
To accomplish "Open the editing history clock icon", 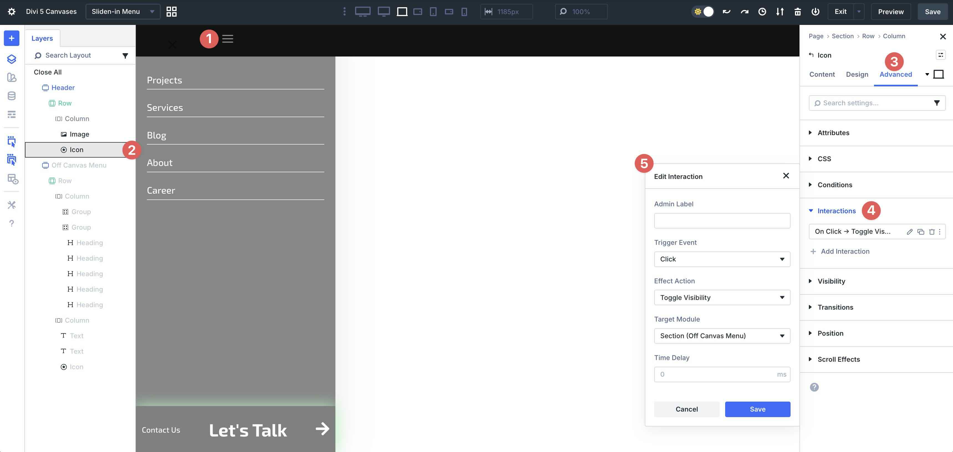I will point(762,11).
